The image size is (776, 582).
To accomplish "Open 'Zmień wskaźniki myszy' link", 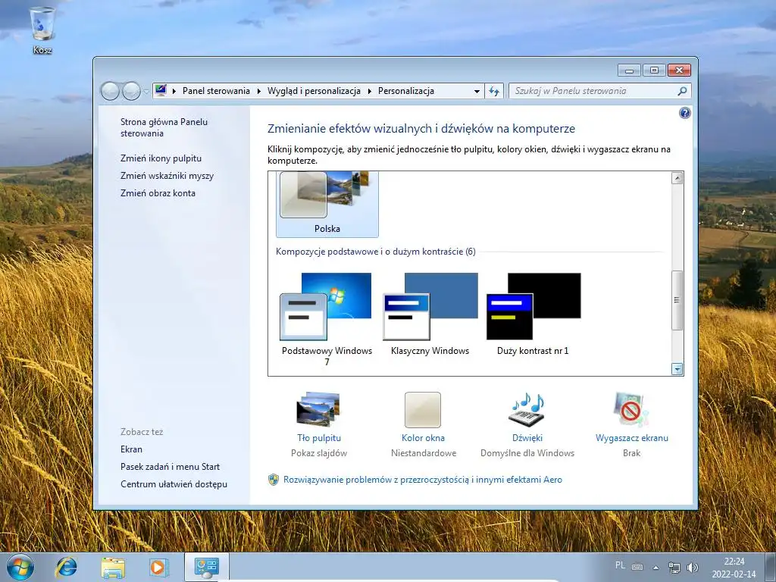I will (x=167, y=176).
